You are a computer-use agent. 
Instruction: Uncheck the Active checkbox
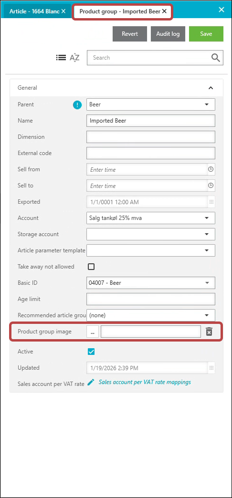coord(91,352)
